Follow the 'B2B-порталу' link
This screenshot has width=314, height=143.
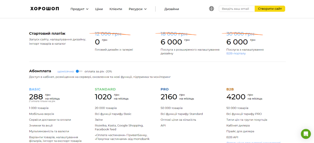[236, 54]
